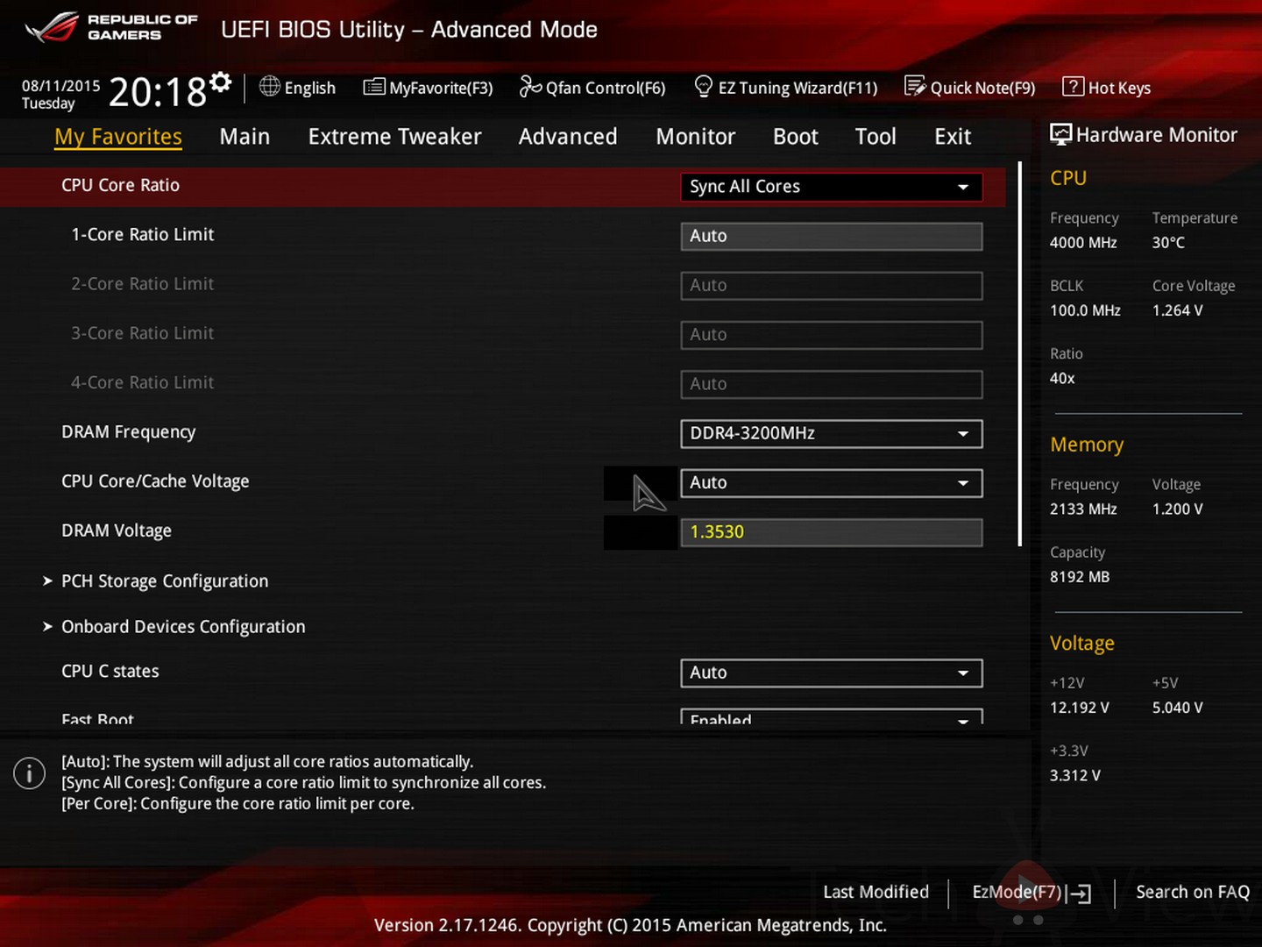Select the CPU Core Ratio label
Image resolution: width=1262 pixels, height=947 pixels.
coord(120,185)
